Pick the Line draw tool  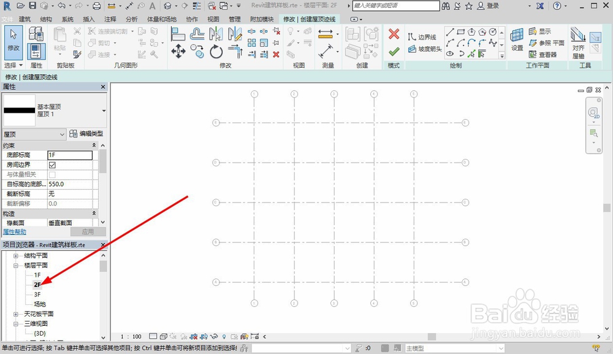(x=450, y=32)
